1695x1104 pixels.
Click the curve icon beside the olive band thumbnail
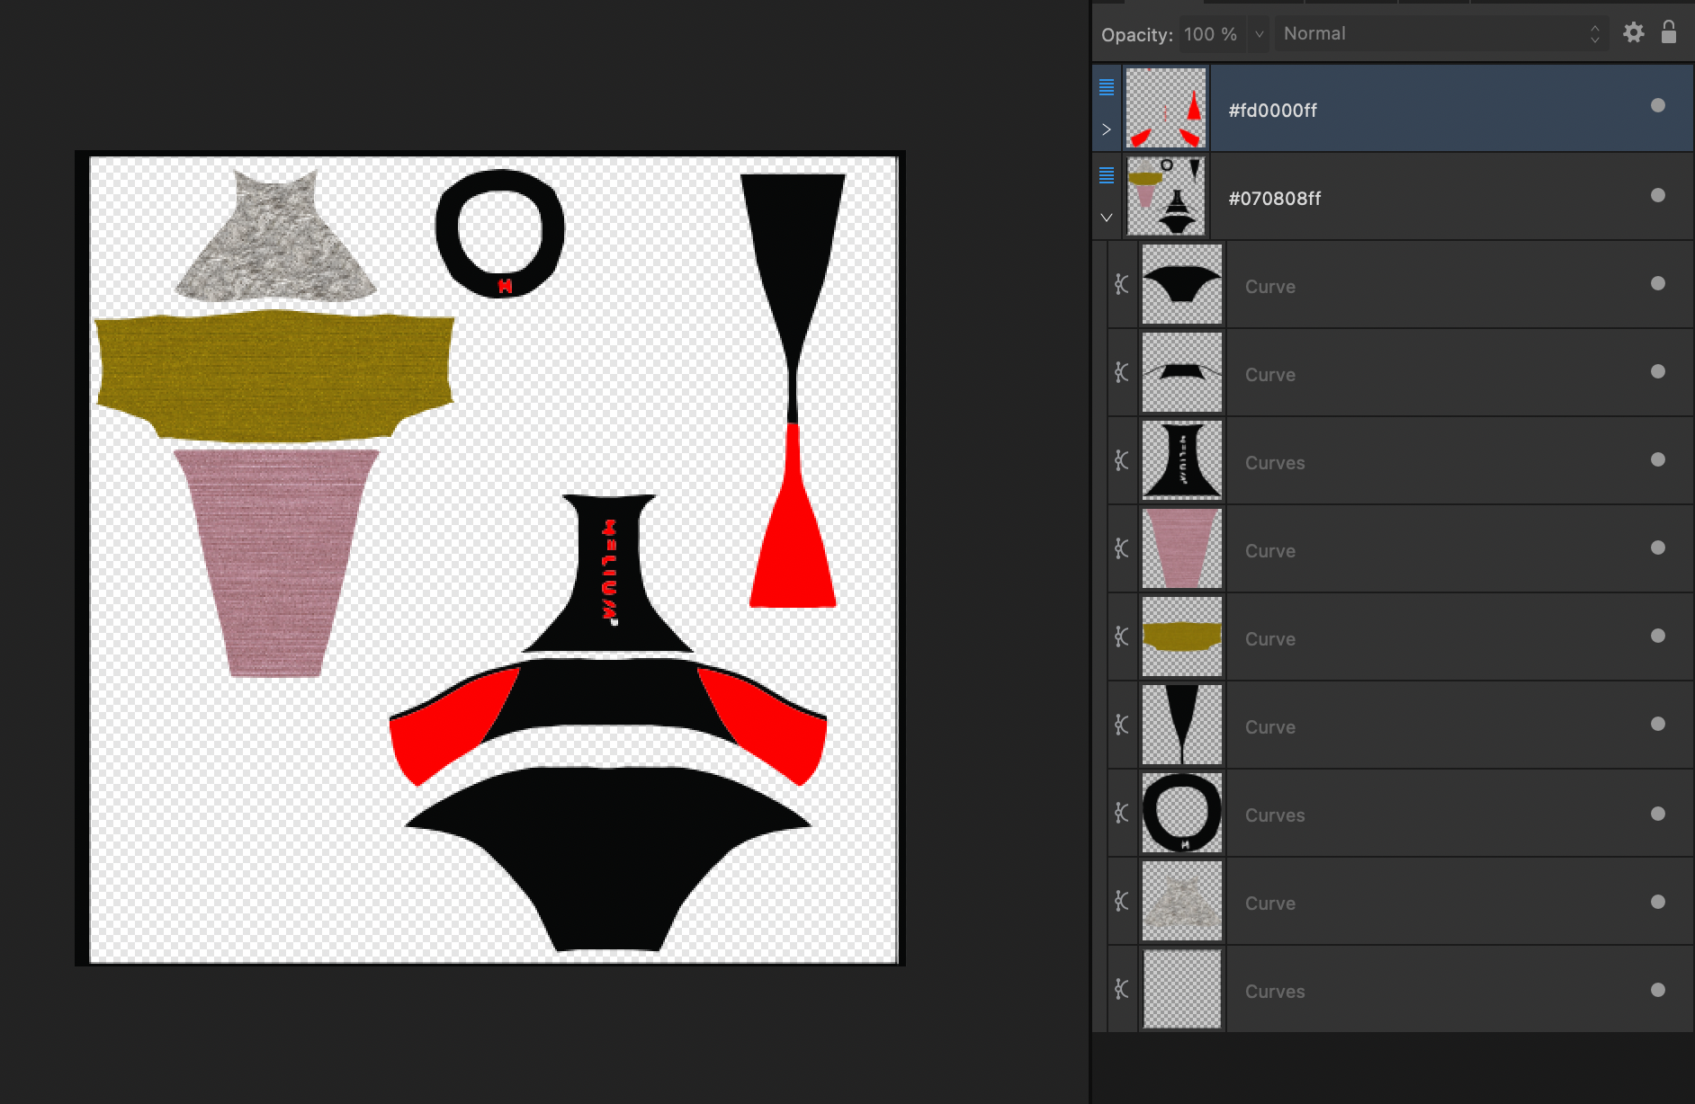point(1122,637)
